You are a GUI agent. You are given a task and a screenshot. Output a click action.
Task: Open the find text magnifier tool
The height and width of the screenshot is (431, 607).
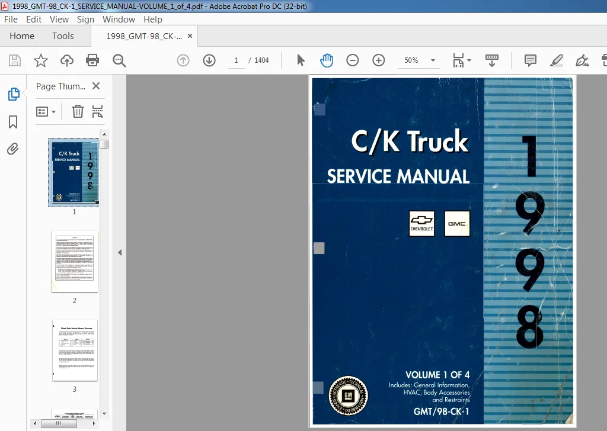click(x=119, y=60)
